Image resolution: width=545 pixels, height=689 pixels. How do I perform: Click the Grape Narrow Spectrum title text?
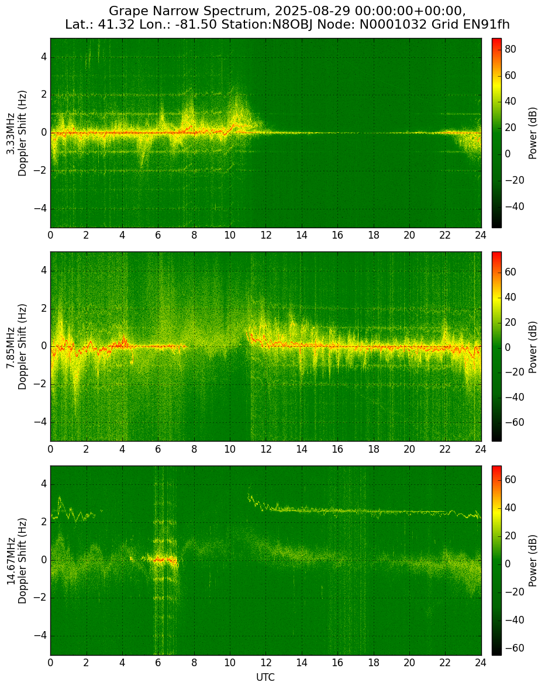185,11
